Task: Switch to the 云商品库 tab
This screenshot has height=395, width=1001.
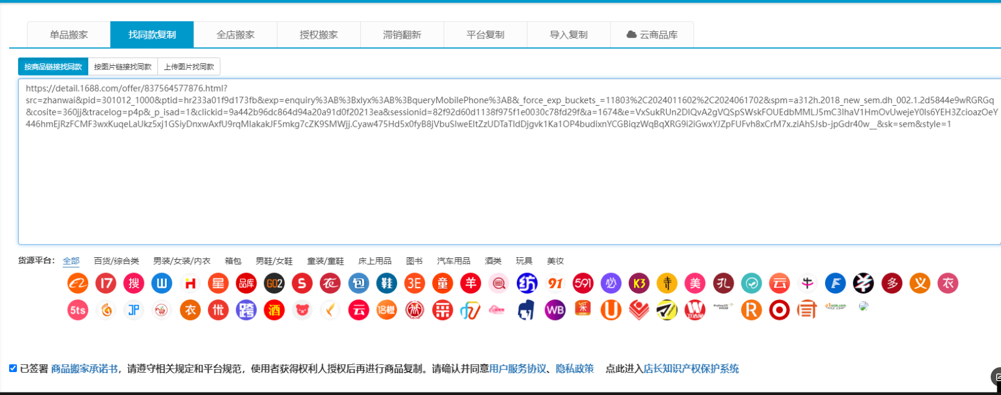Action: 652,34
